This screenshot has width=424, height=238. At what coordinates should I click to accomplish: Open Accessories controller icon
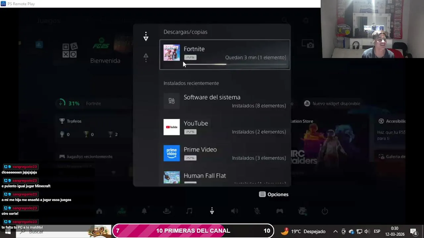[x=280, y=211]
